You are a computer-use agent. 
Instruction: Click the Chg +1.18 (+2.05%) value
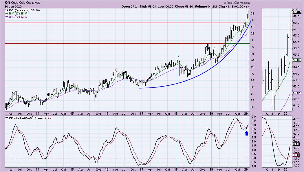pos(233,6)
